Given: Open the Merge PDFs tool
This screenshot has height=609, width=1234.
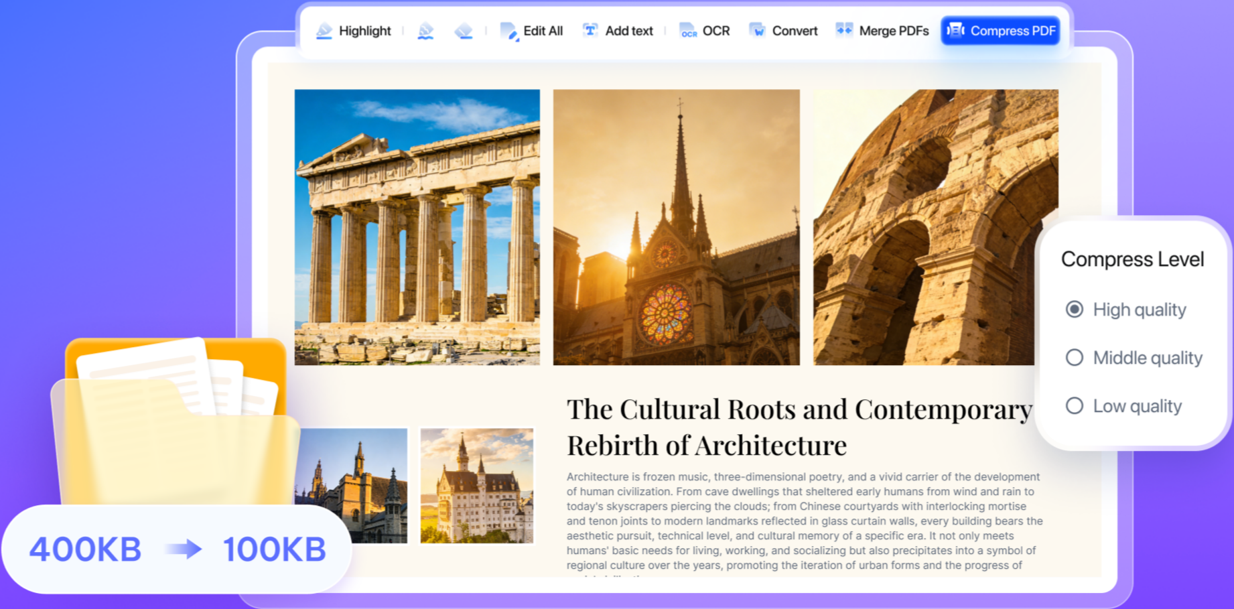Looking at the screenshot, I should 882,31.
